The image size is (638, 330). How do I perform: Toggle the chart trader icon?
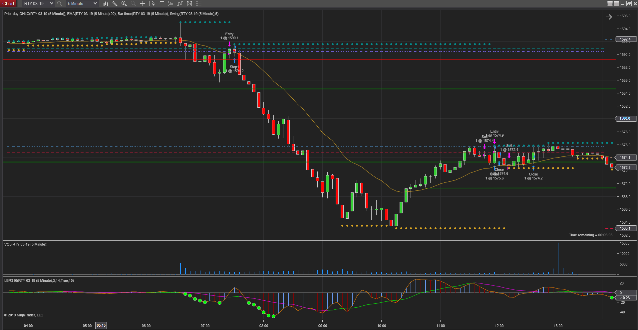161,4
